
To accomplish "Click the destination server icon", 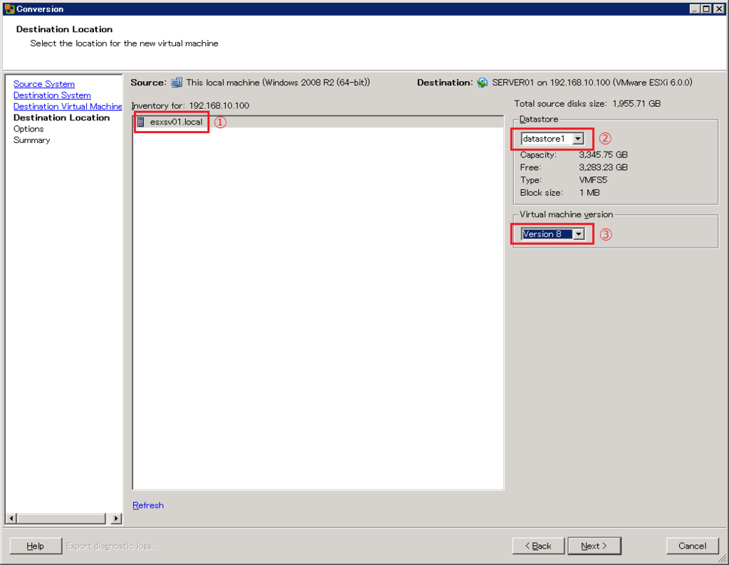I will (482, 83).
